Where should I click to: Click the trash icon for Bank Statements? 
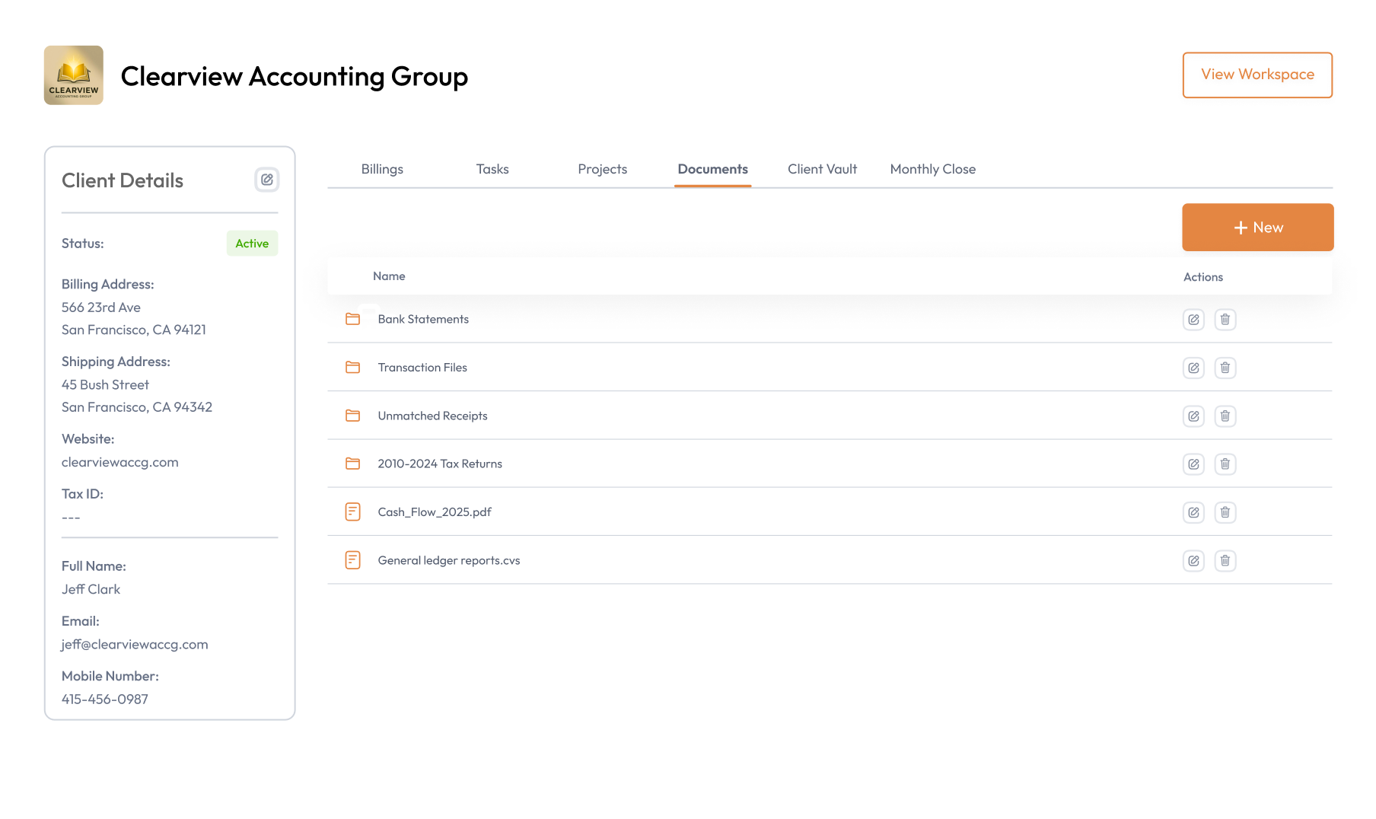[1225, 320]
